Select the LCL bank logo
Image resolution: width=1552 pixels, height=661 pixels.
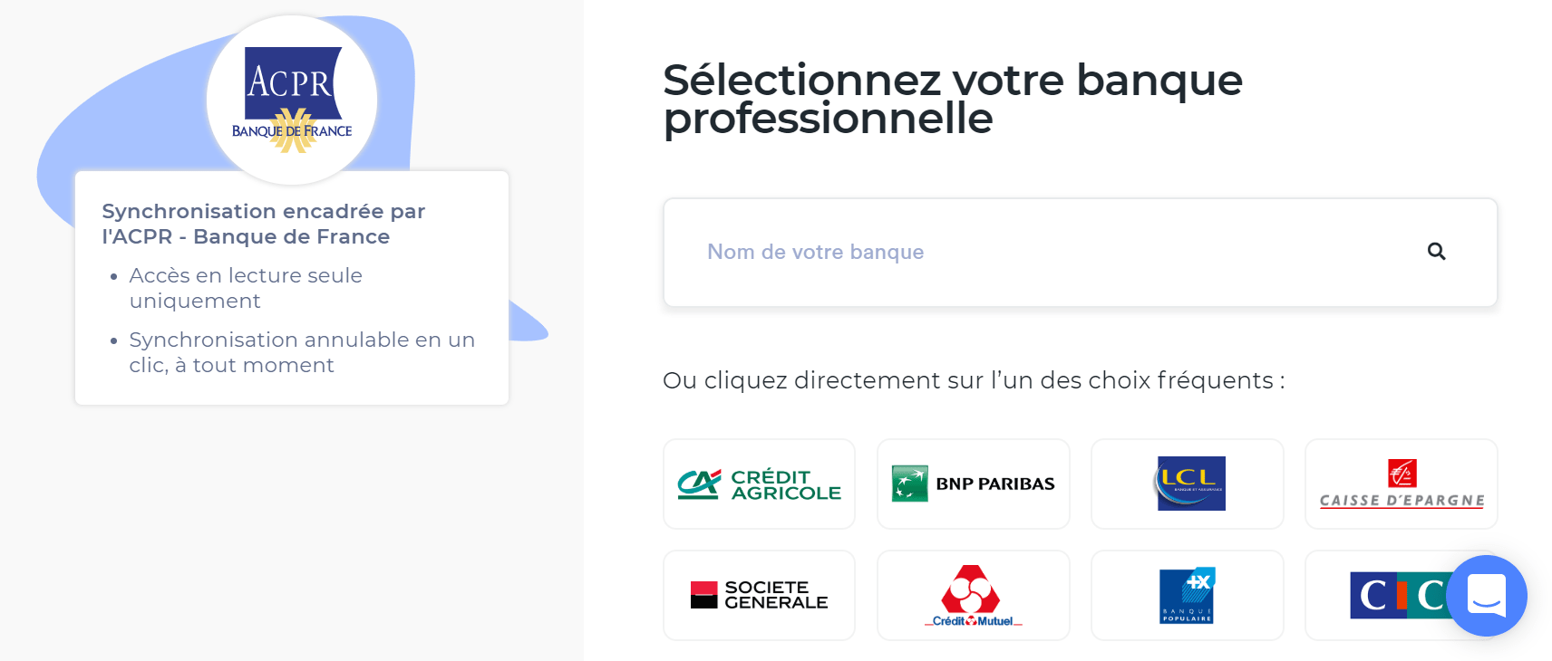(1190, 484)
